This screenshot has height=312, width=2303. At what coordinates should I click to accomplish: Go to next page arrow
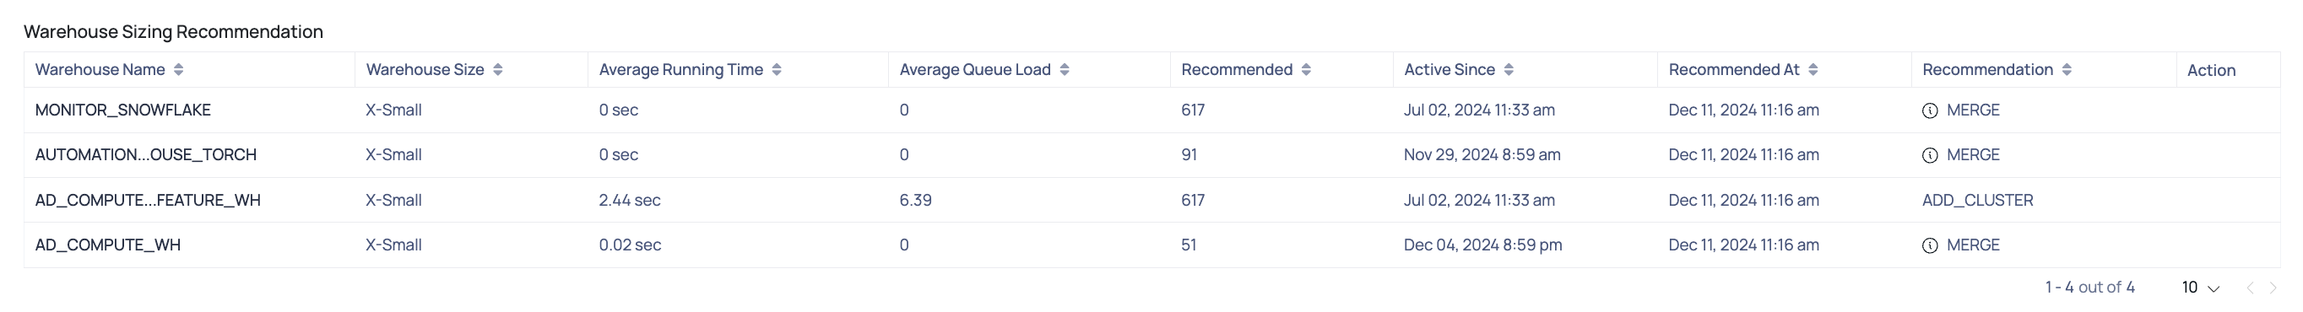[x=2273, y=288]
